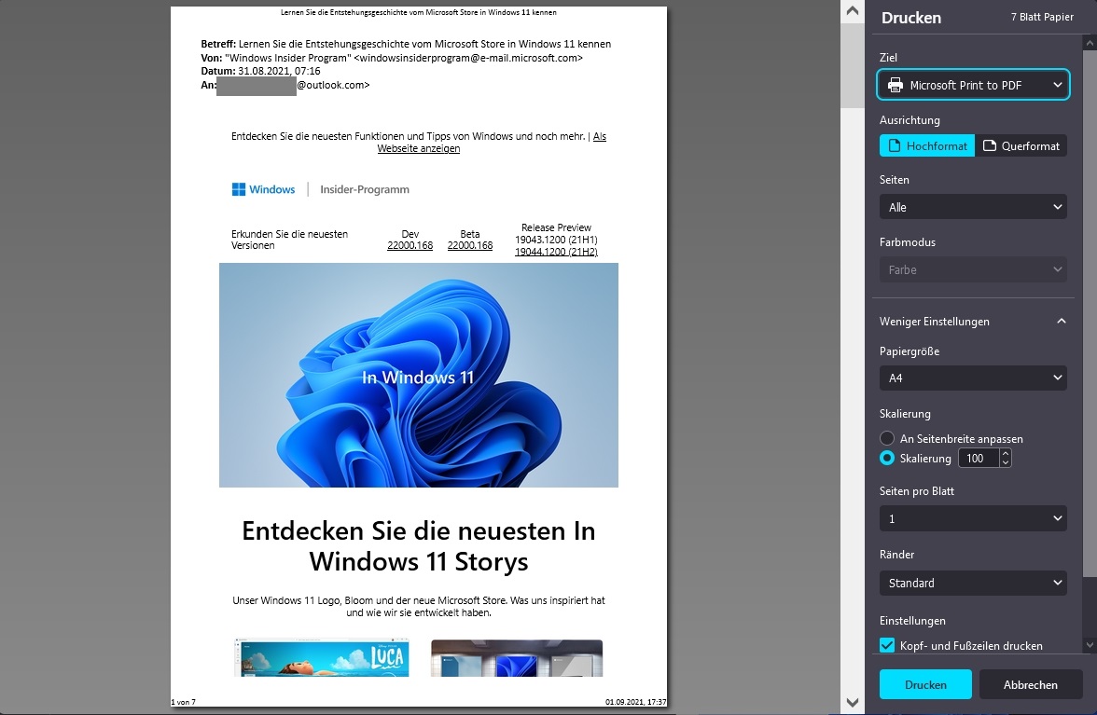
Task: Open the Ziel printer dropdown
Action: 973,86
